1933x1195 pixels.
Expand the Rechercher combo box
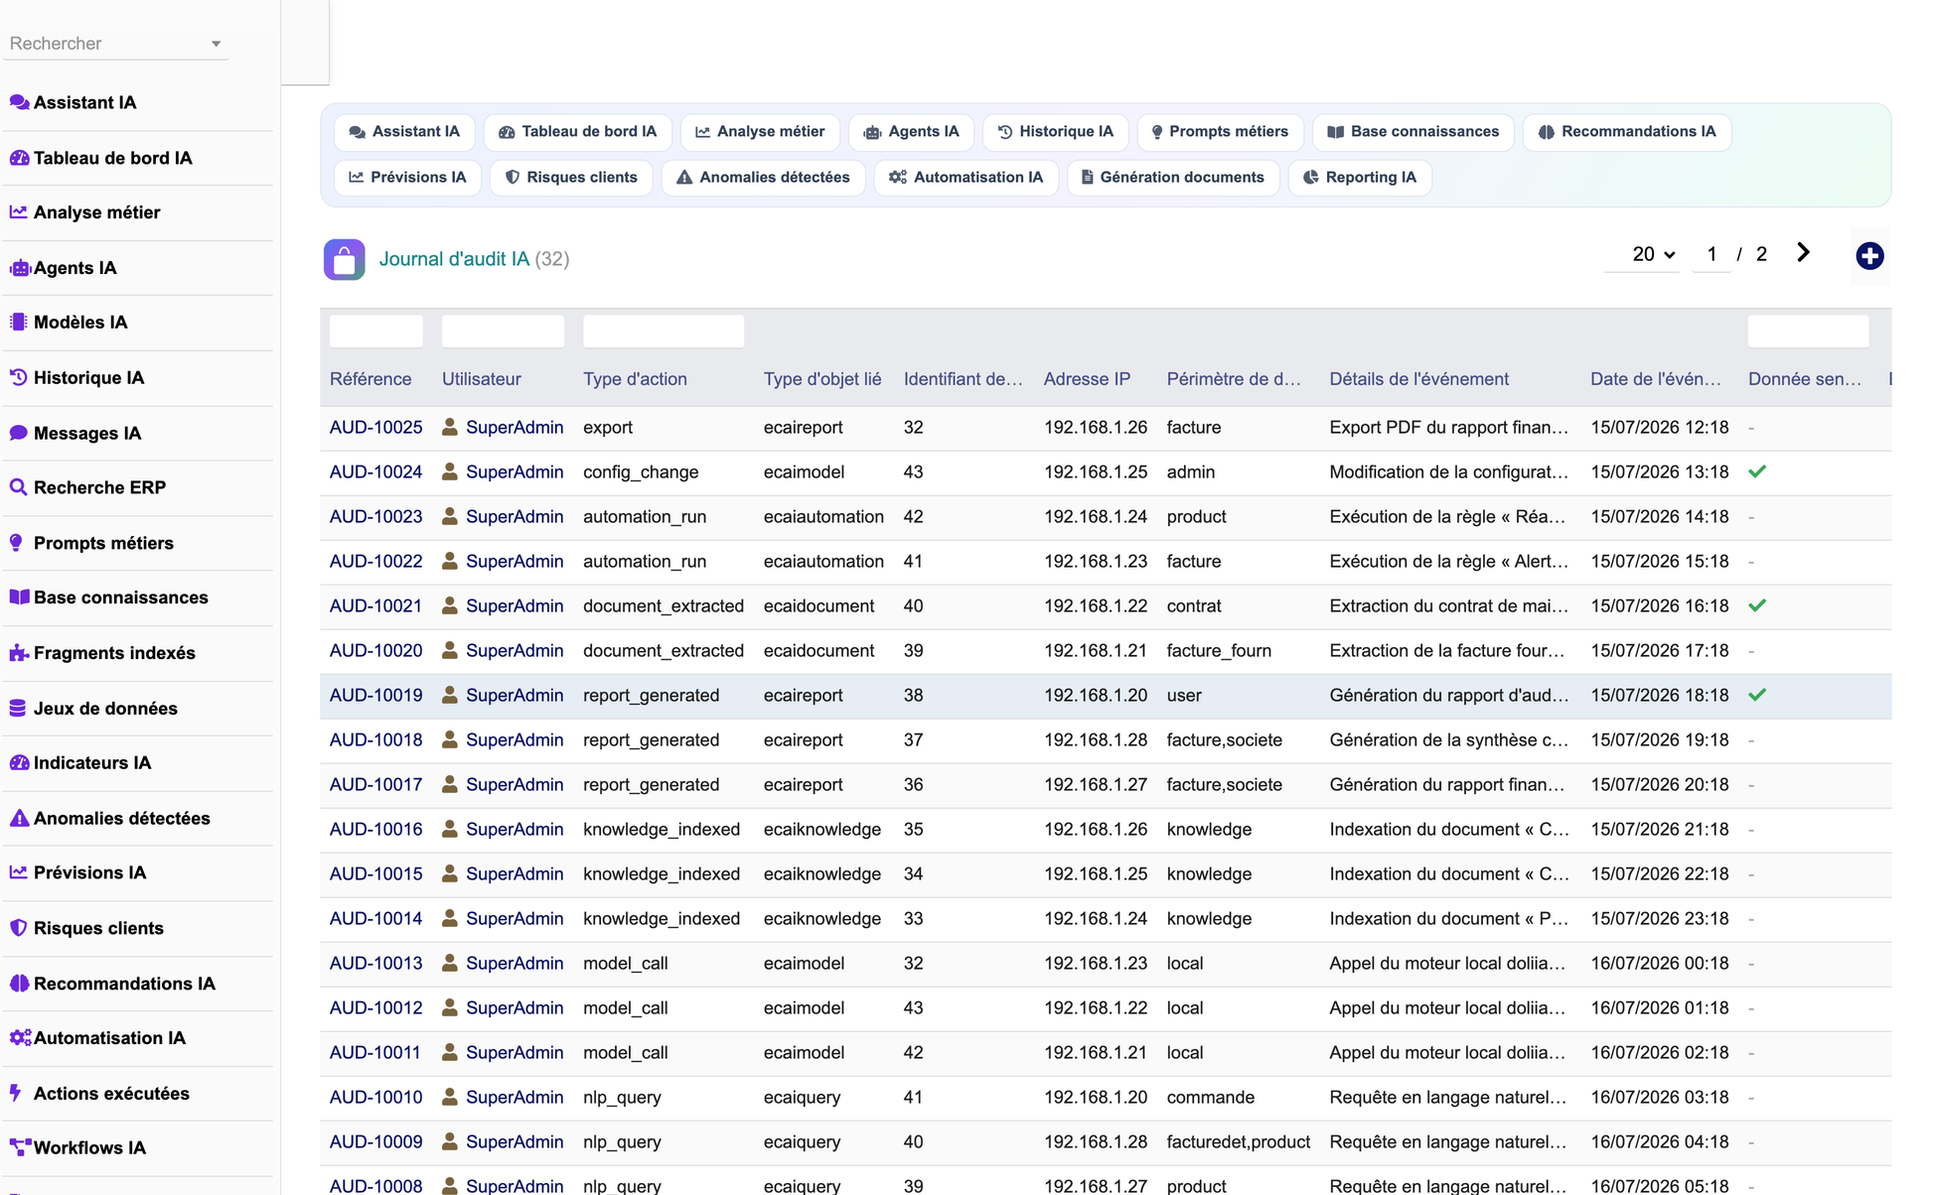click(115, 44)
